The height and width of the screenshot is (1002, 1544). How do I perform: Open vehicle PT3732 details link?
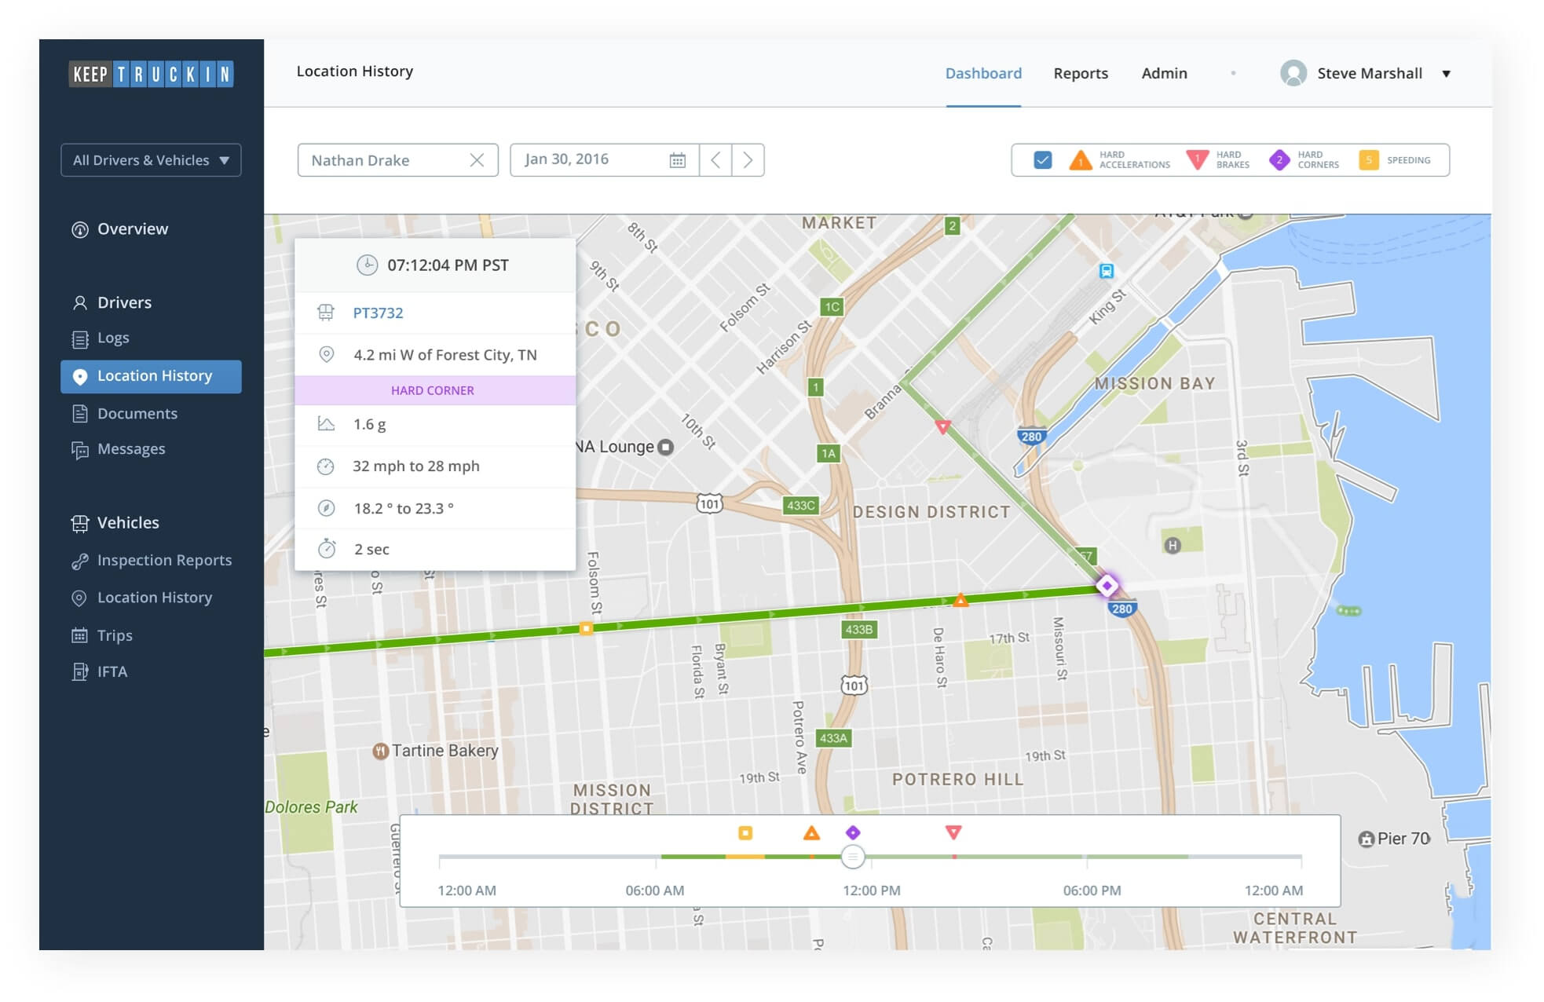(x=379, y=313)
